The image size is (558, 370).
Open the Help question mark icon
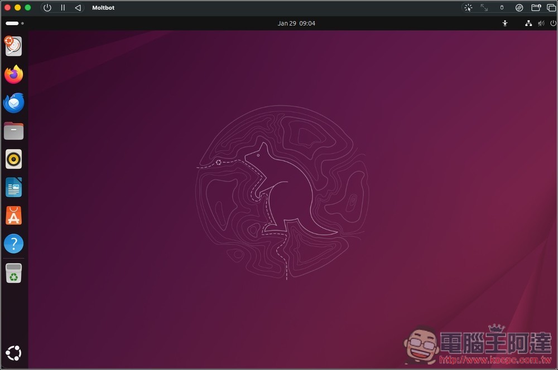click(14, 244)
